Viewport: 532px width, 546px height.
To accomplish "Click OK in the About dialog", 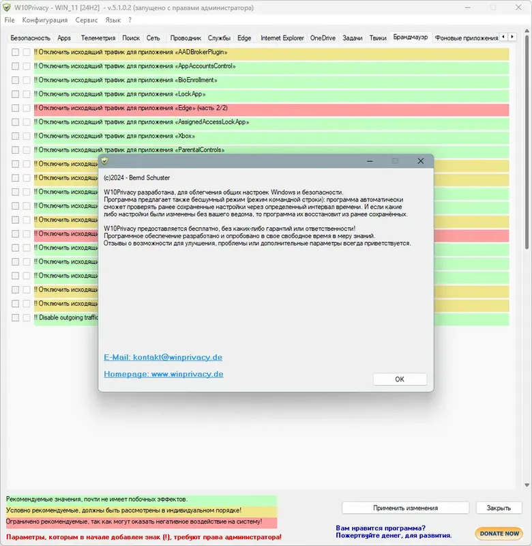I will (x=400, y=379).
